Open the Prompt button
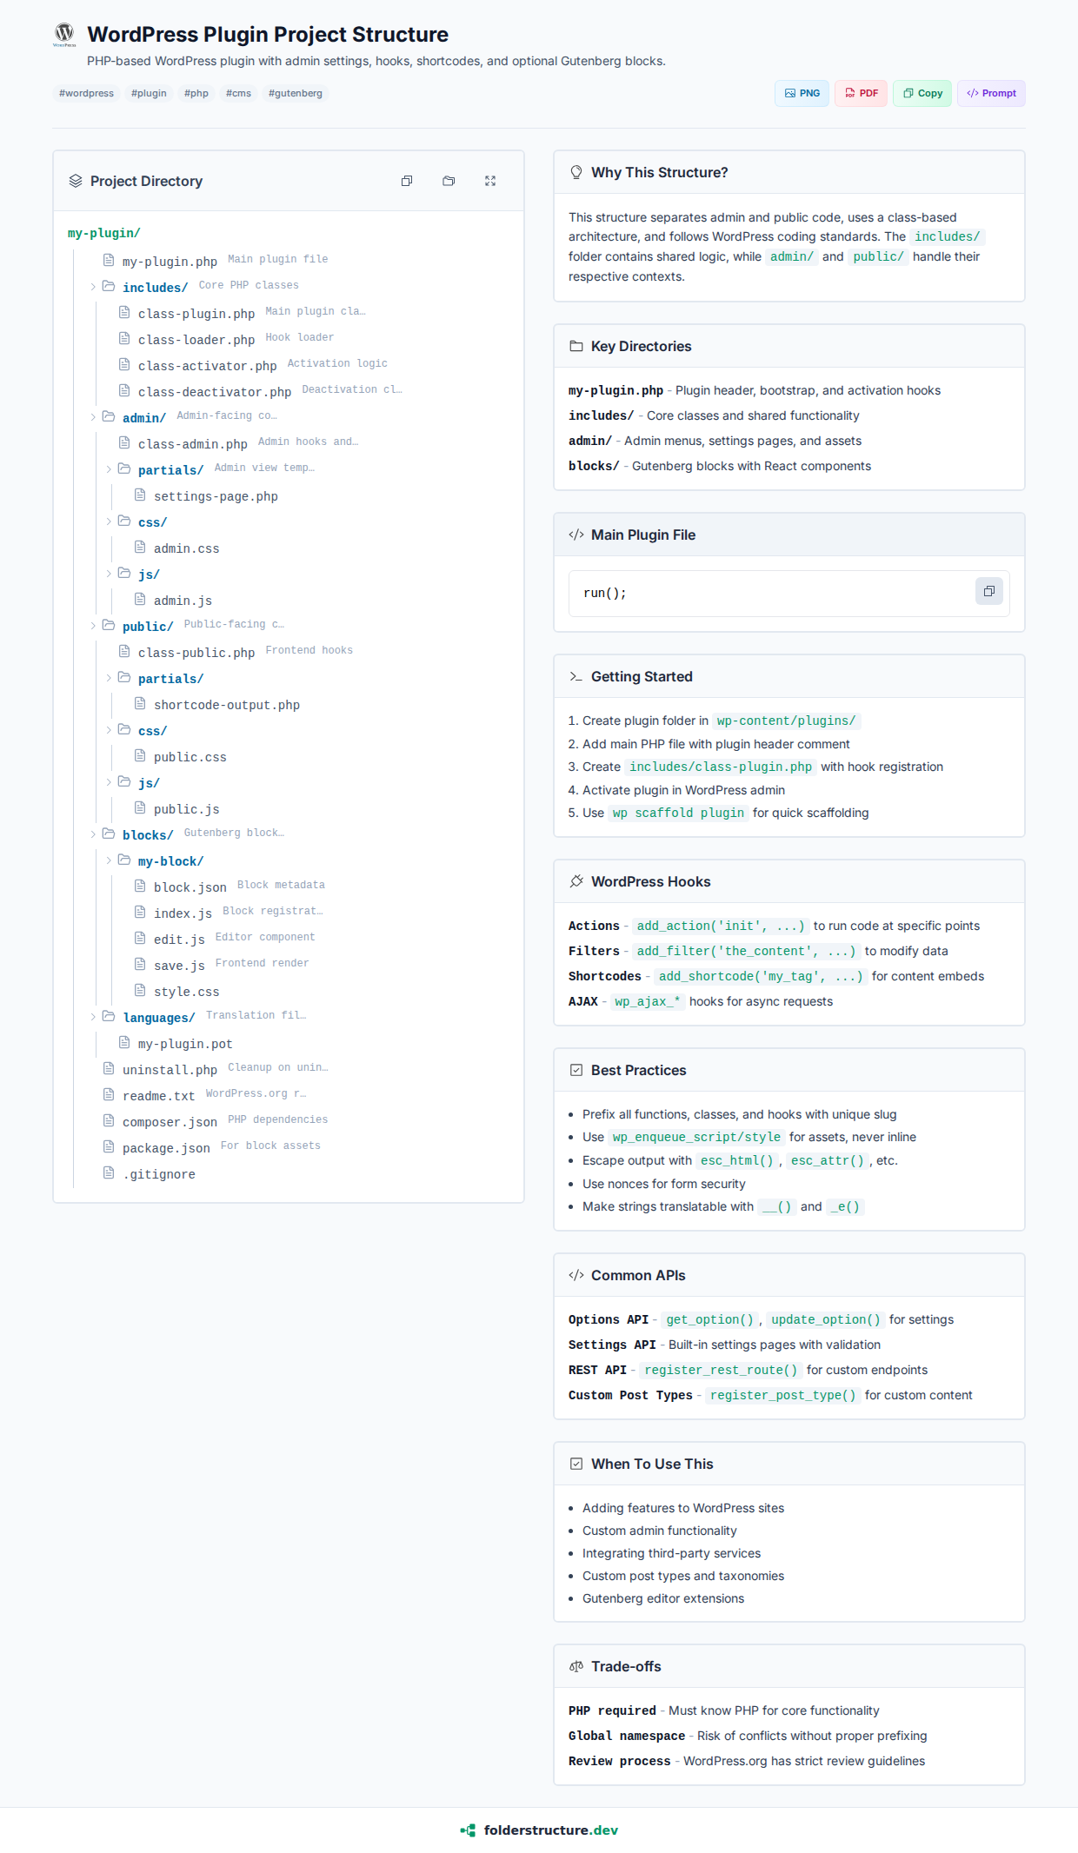1078x1853 pixels. point(991,93)
